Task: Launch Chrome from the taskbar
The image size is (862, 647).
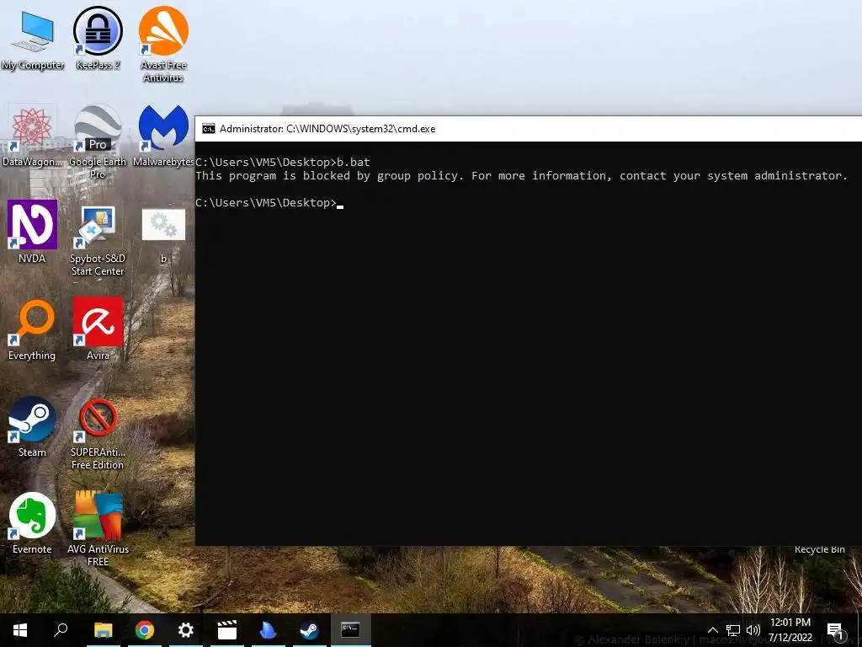Action: tap(145, 630)
